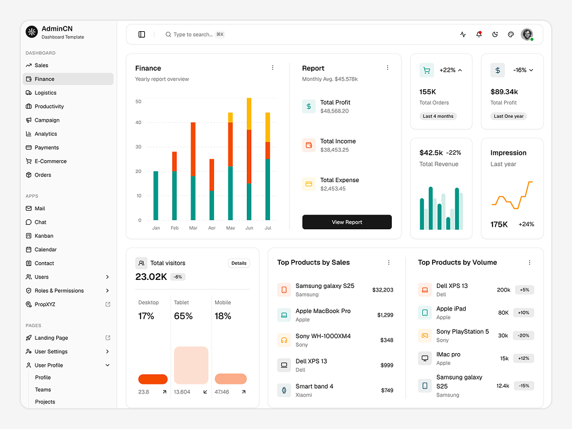Image resolution: width=572 pixels, height=429 pixels.
Task: Click the Total Profit dollar icon
Action: point(309,106)
